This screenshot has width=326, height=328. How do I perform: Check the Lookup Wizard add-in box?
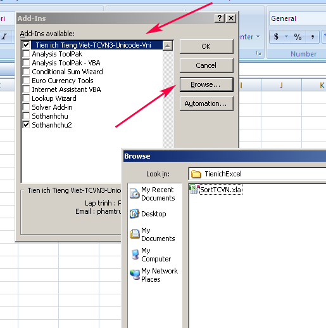coord(26,98)
